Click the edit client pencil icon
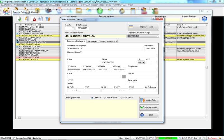The width and height of the screenshot is (224, 140). (26, 19)
